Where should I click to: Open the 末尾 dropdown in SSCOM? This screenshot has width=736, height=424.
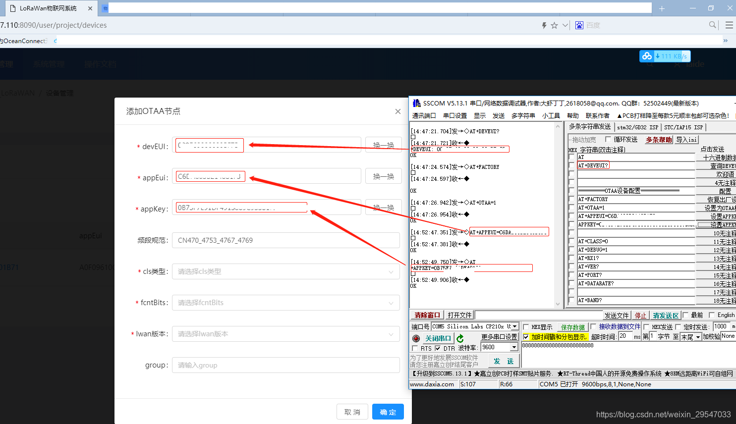click(698, 337)
